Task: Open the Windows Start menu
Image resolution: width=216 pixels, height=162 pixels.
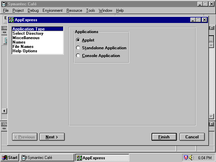Action: click(x=10, y=158)
